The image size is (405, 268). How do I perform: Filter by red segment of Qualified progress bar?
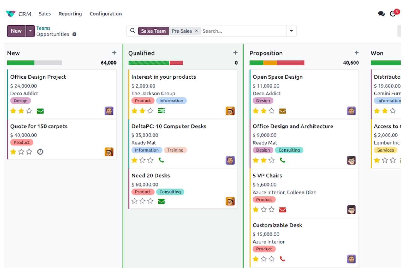coord(176,63)
